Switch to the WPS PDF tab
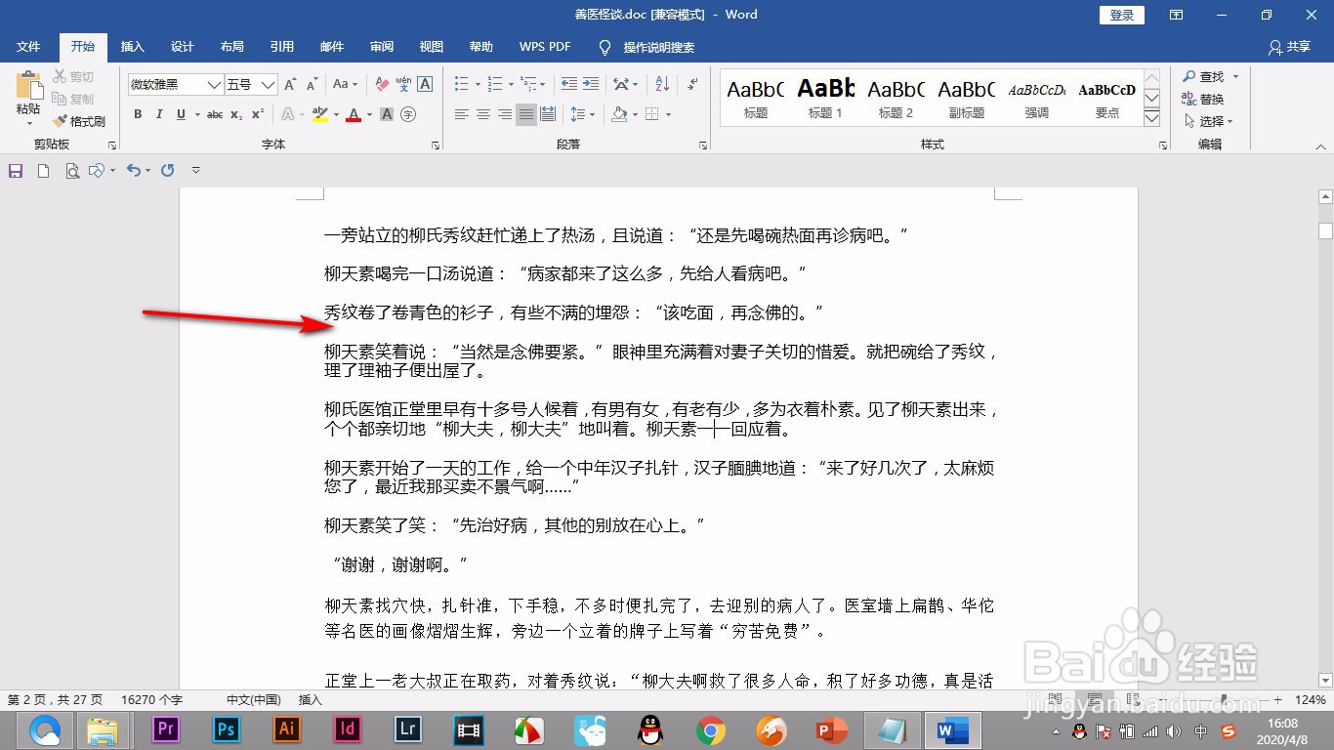1334x750 pixels. 545,47
